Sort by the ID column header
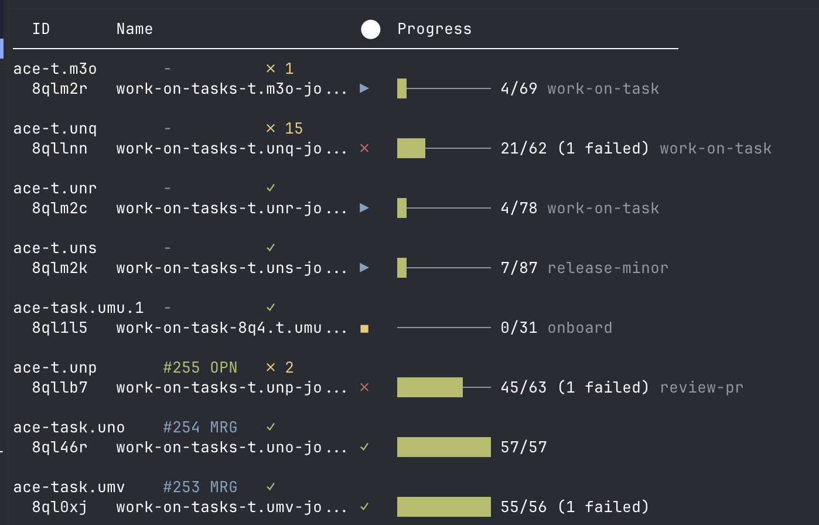The image size is (819, 525). coord(41,29)
